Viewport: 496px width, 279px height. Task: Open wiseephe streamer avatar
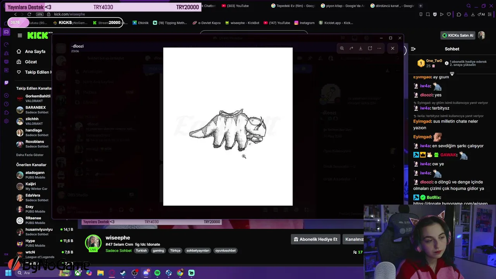pos(93,243)
